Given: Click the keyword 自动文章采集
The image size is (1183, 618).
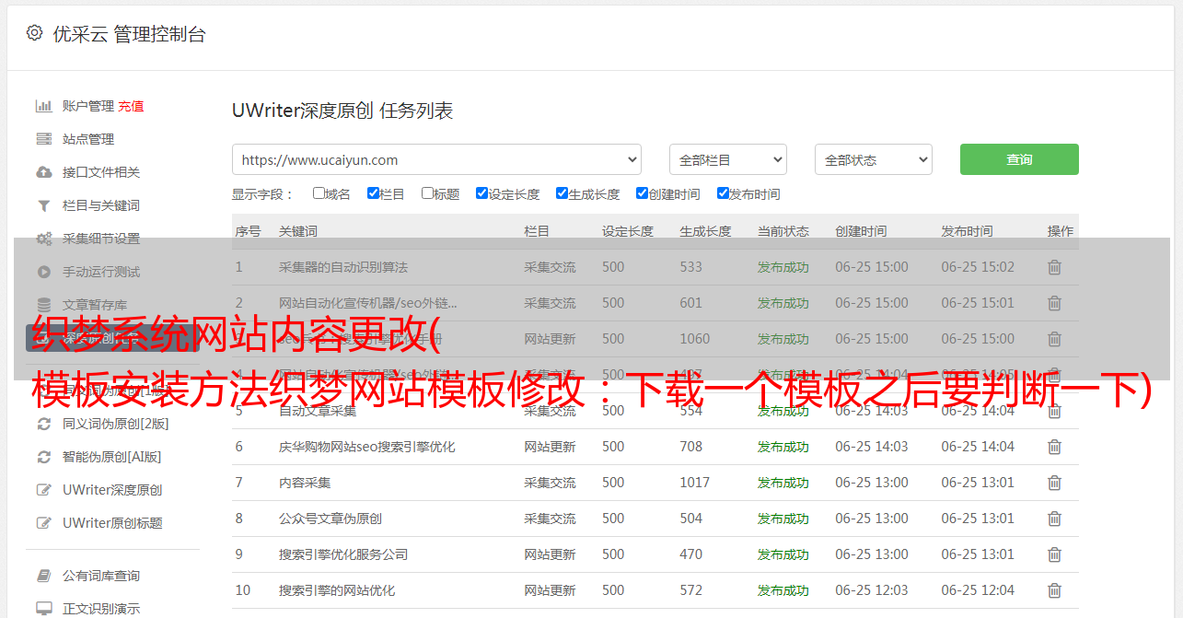Looking at the screenshot, I should (318, 411).
